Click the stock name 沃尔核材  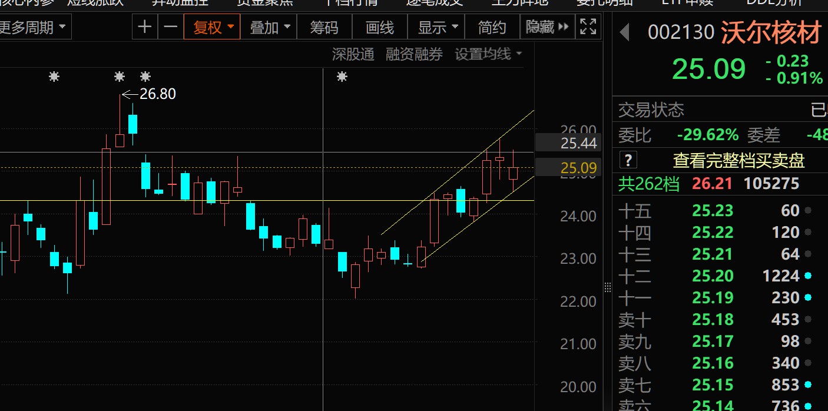[x=771, y=33]
